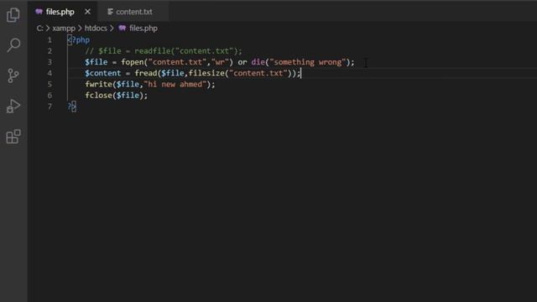This screenshot has height=302, width=537.
Task: Click line number 7 in the gutter
Action: tap(50, 107)
